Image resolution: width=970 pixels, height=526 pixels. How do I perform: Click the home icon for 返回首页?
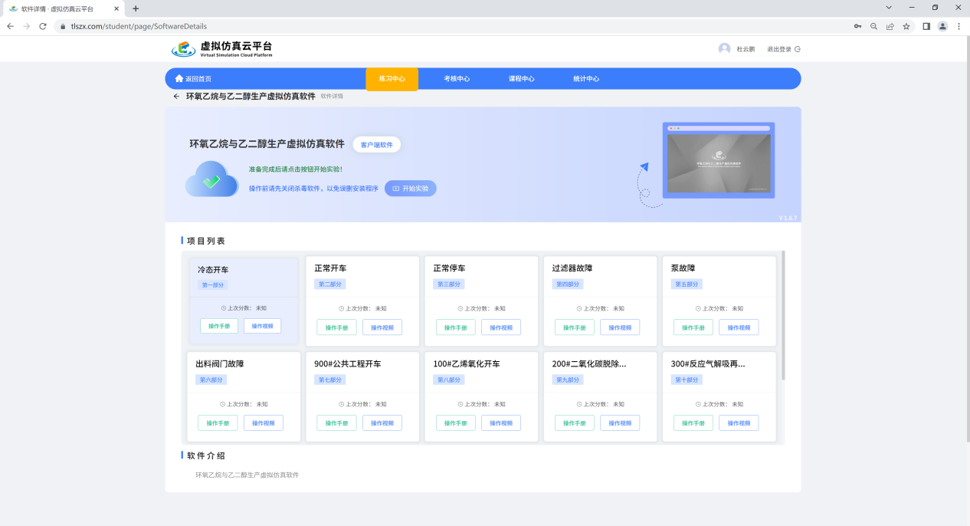179,79
